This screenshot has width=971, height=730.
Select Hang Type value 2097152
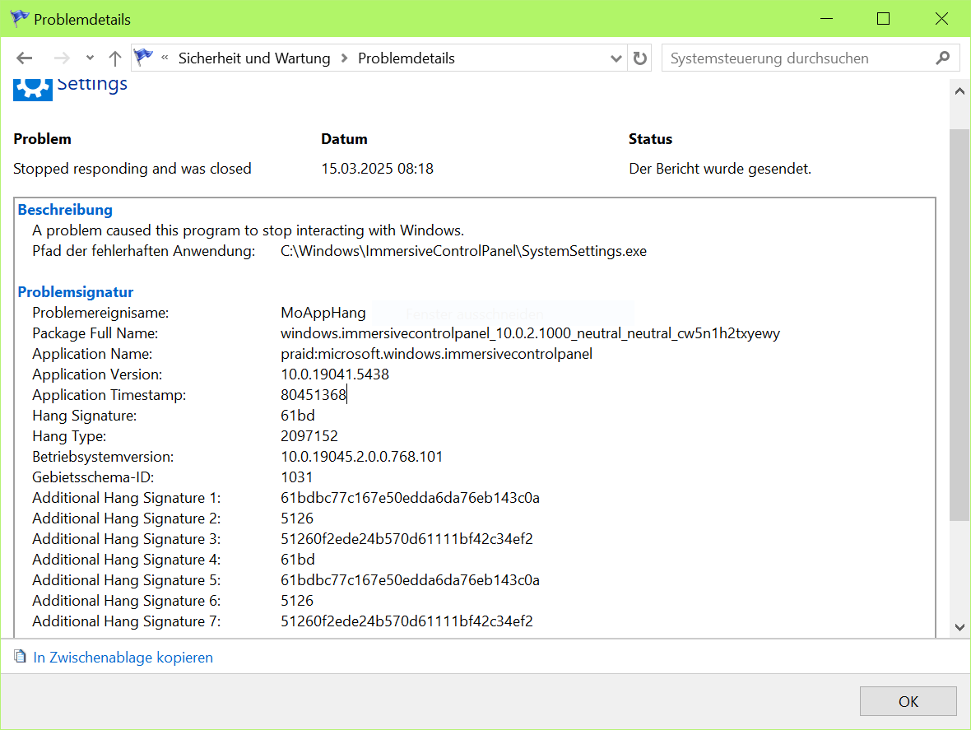[309, 436]
